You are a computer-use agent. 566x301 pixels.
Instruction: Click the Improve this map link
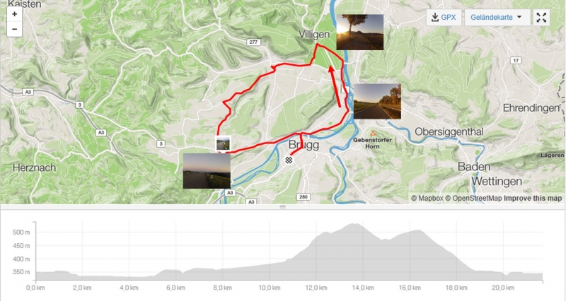[x=533, y=199]
